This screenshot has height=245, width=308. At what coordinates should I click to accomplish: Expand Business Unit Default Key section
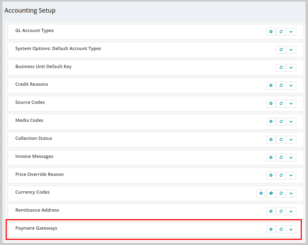(x=291, y=68)
